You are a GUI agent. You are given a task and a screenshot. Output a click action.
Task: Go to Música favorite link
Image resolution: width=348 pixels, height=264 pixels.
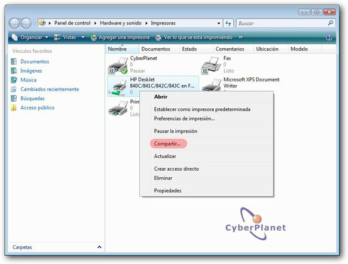click(29, 80)
